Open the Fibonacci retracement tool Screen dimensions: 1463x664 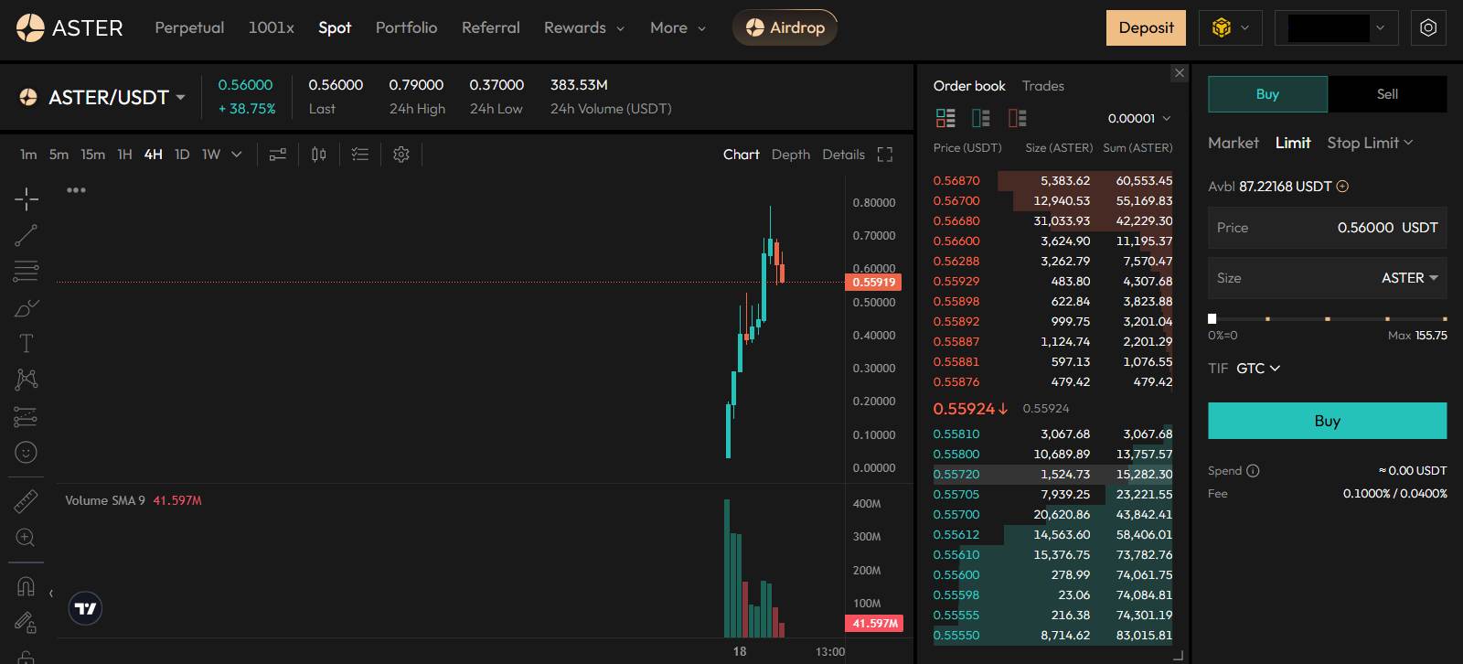[27, 271]
